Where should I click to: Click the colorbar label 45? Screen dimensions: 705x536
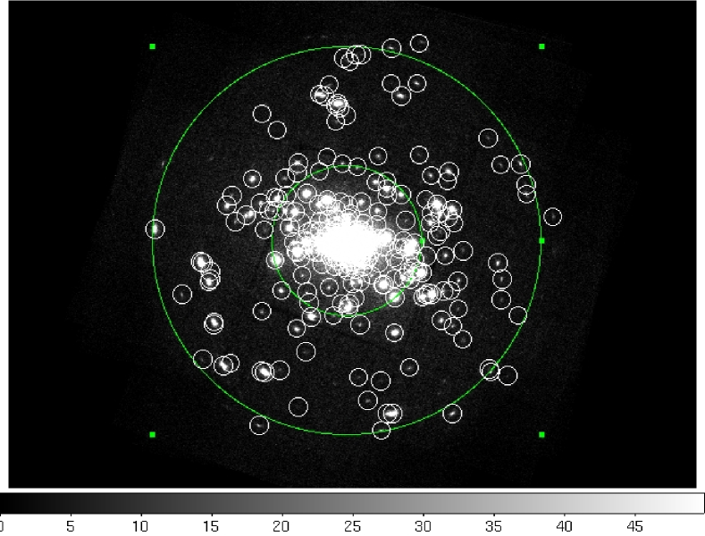(634, 526)
